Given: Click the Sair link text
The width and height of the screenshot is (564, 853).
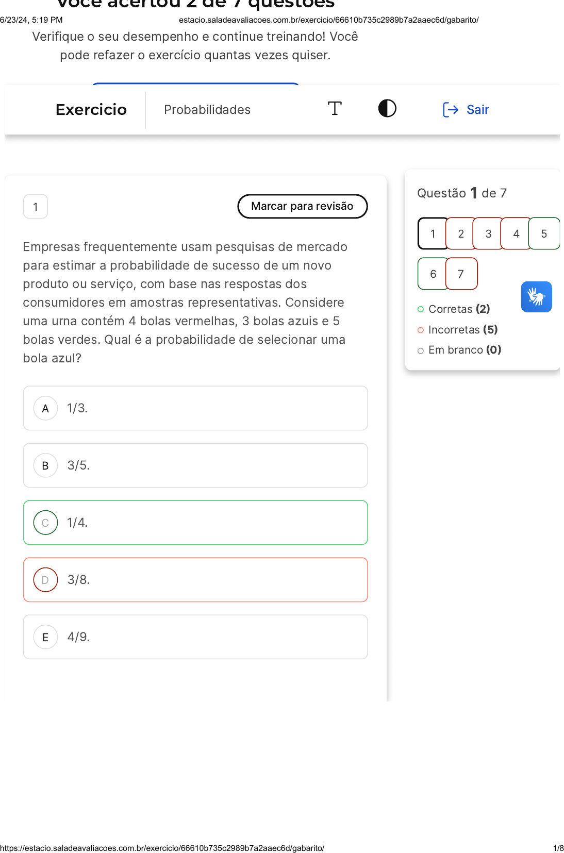Looking at the screenshot, I should click(477, 110).
